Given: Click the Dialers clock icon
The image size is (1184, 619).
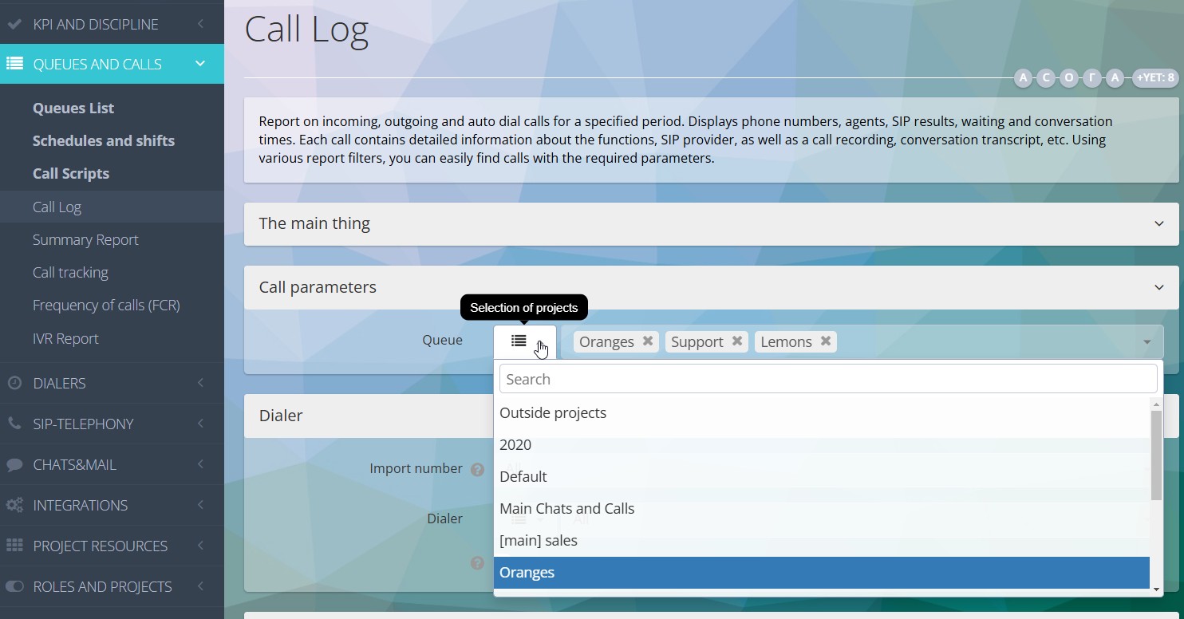Looking at the screenshot, I should click(x=14, y=384).
